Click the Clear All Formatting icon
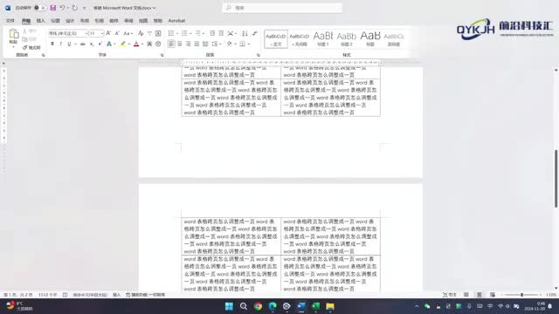Screen dimensions: 559x314 click(141, 33)
